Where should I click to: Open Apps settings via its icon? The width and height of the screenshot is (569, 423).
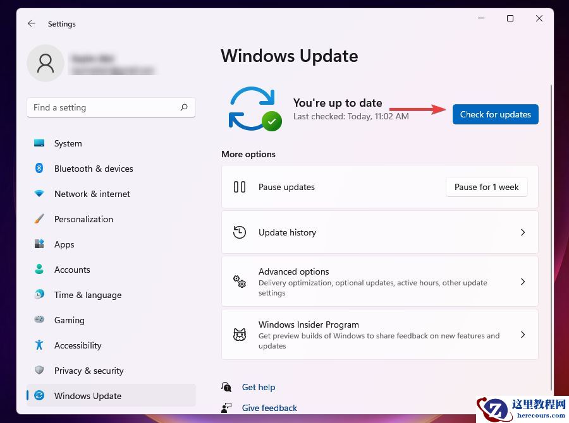pos(40,244)
